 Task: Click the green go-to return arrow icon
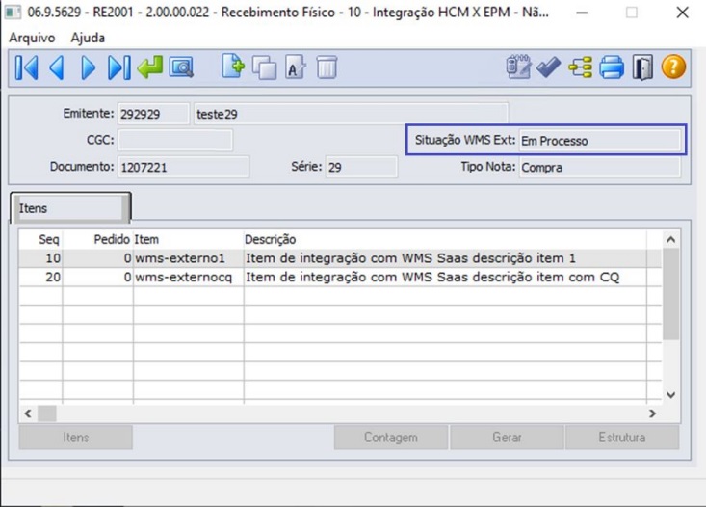pos(150,67)
